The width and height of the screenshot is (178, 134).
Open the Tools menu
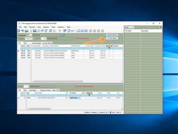53,27
